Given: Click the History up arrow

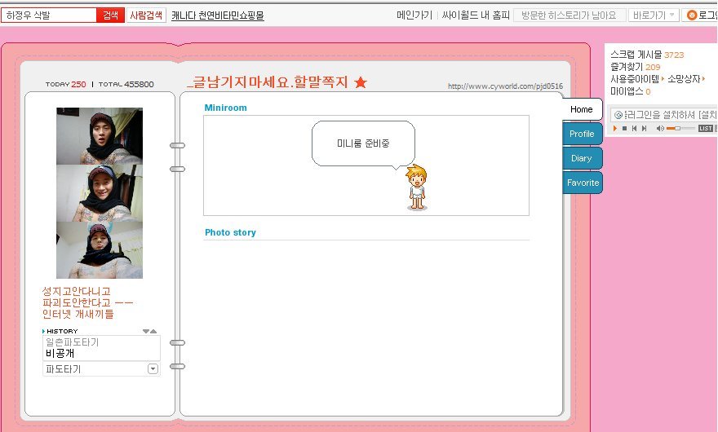Looking at the screenshot, I should pos(153,331).
